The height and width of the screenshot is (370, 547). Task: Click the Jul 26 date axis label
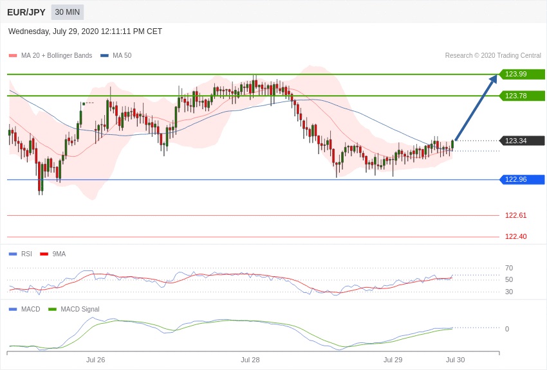click(96, 360)
